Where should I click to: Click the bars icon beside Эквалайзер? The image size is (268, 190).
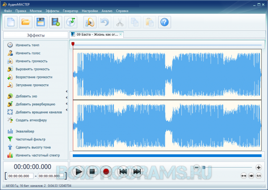[10, 131]
